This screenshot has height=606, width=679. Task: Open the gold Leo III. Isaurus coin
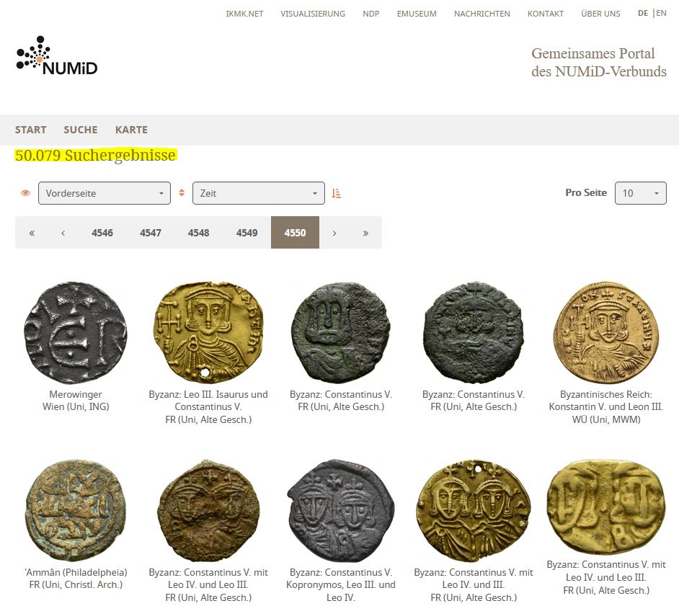click(208, 332)
